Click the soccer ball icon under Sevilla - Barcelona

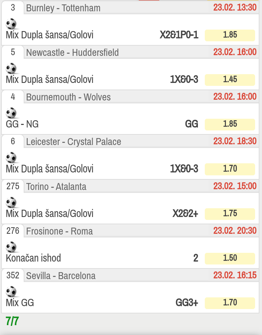tap(11, 292)
